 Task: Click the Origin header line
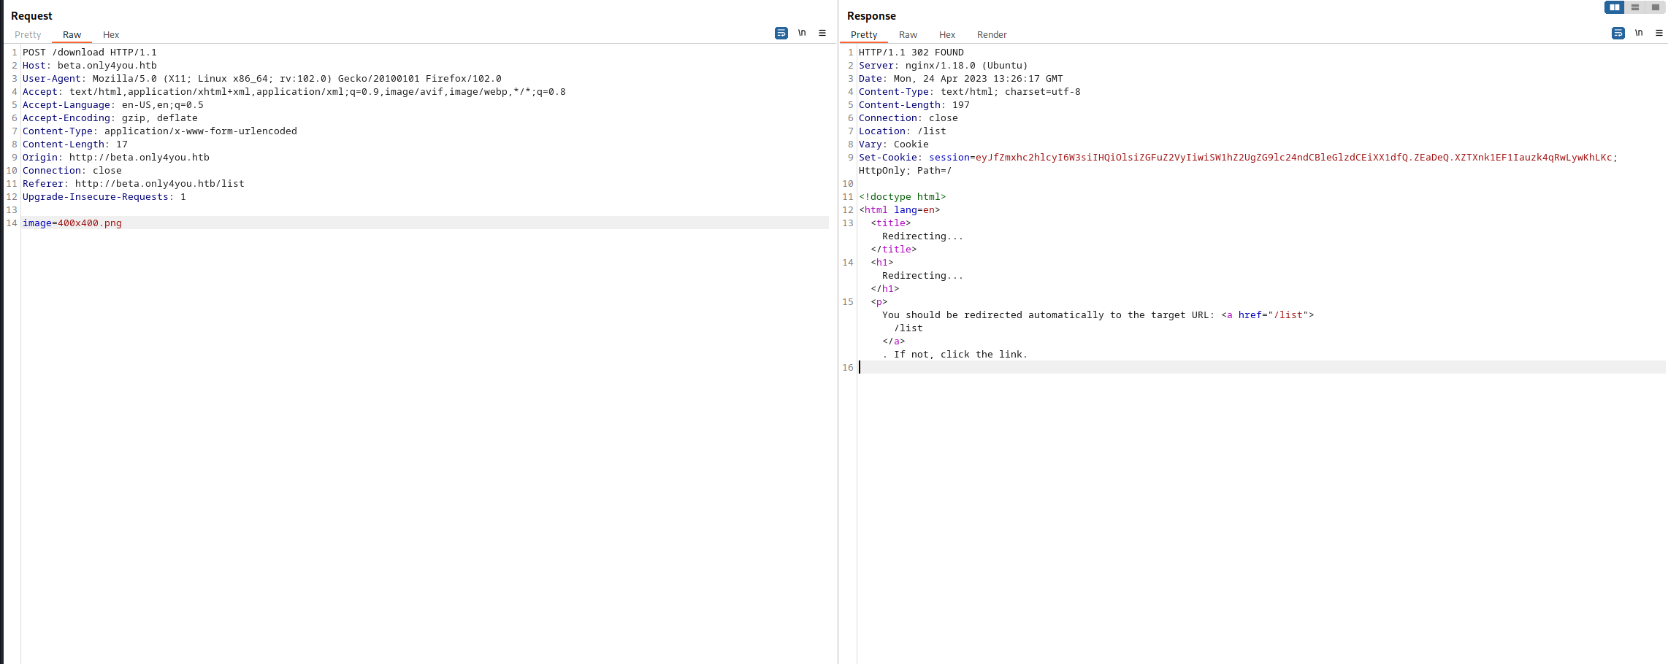coord(116,158)
